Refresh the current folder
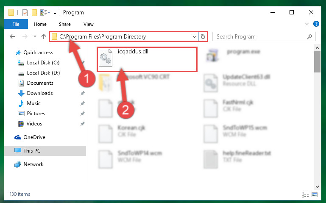Viewport: 326px width, 203px height. click(x=203, y=37)
